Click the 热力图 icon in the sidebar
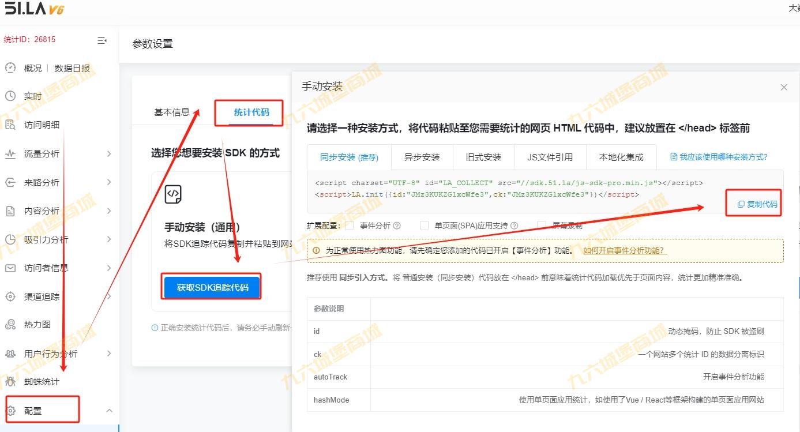Screen dimensions: 800x432 pos(10,325)
